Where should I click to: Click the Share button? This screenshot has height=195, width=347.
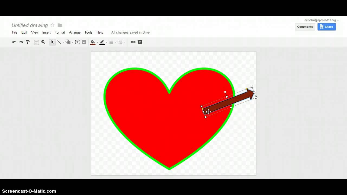326,27
